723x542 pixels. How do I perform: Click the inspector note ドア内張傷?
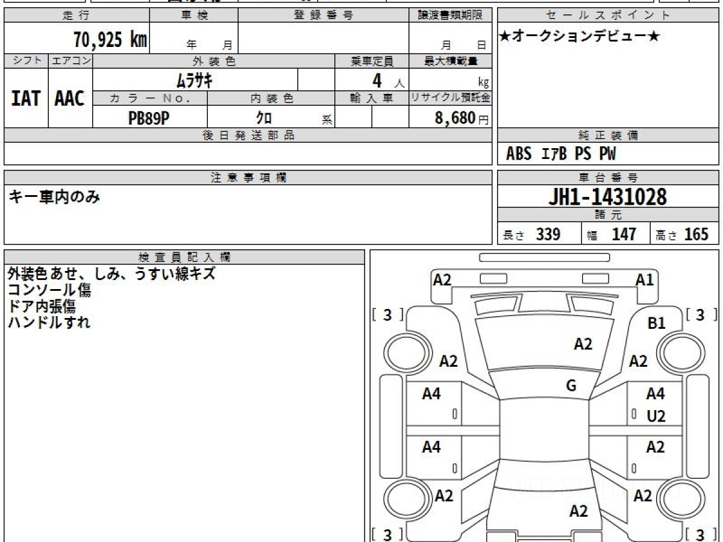[42, 306]
